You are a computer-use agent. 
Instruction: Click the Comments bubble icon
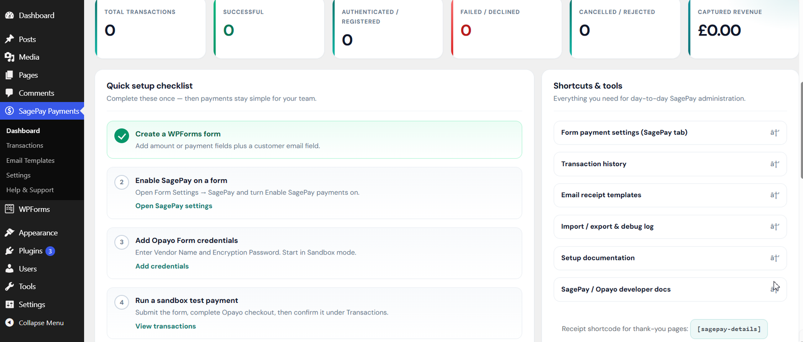[x=10, y=93]
